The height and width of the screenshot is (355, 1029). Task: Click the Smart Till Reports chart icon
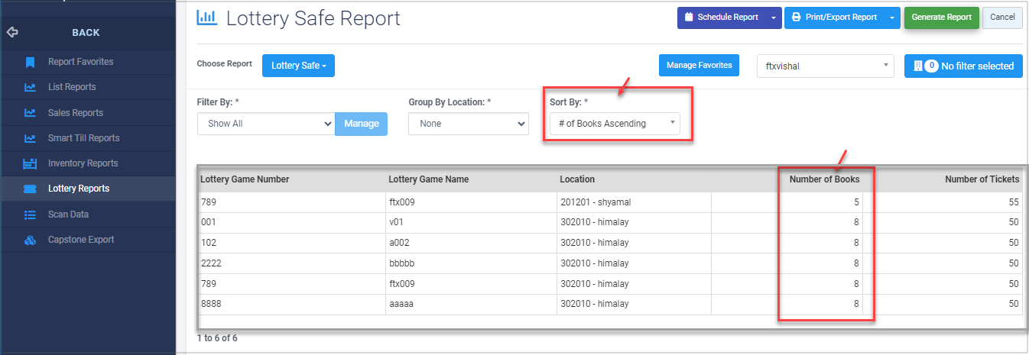coord(30,138)
